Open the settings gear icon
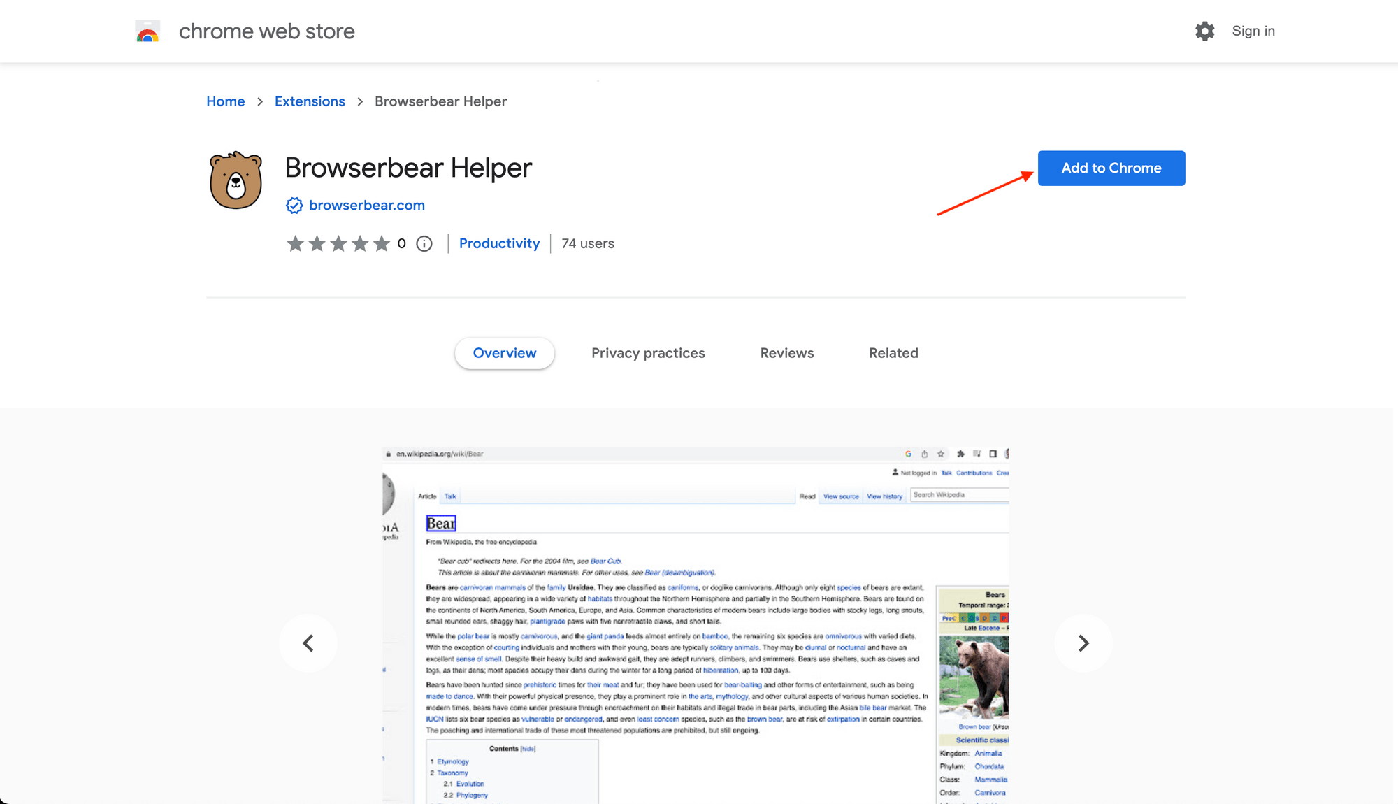The image size is (1398, 804). tap(1204, 31)
